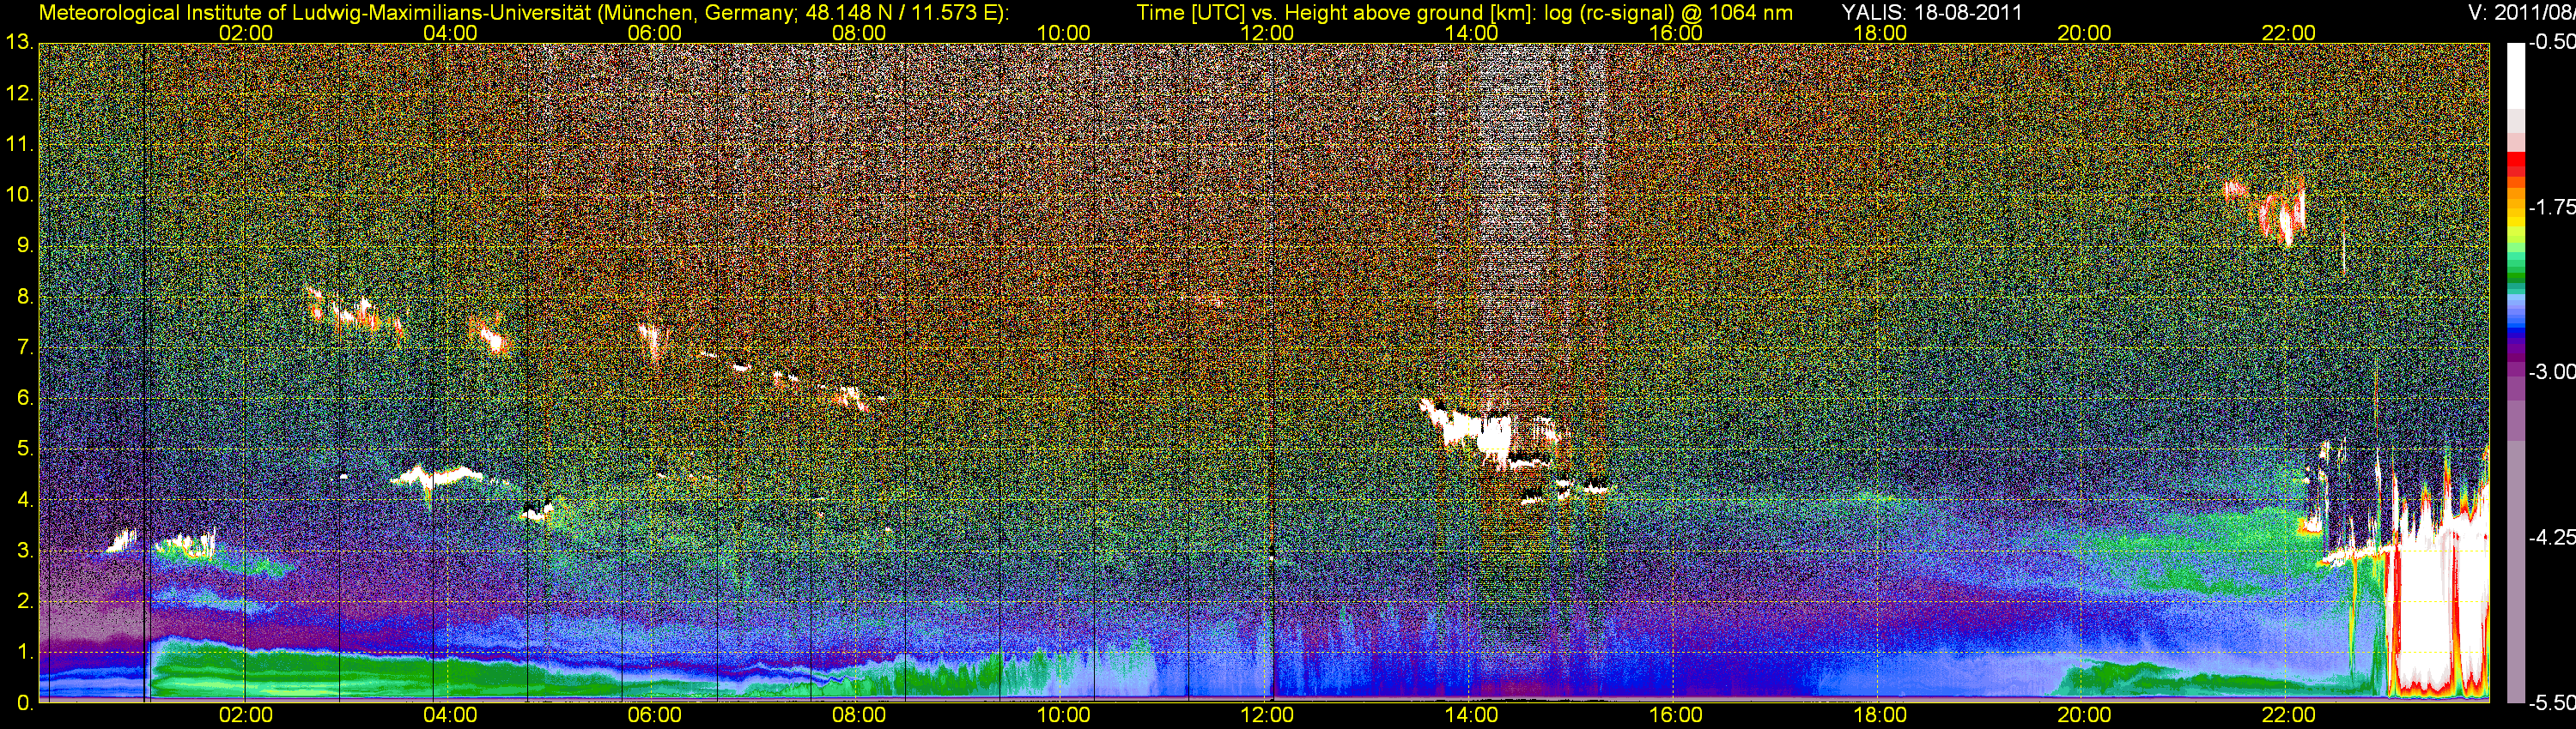Click the height axis label '6.'

24,399
